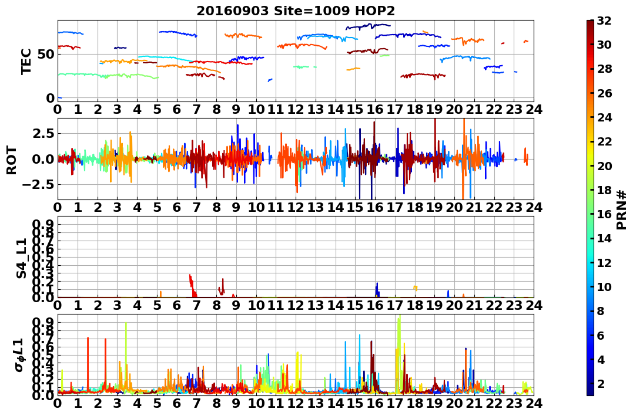Click the dark red top of colorbar
The image size is (633, 416).
pos(590,24)
